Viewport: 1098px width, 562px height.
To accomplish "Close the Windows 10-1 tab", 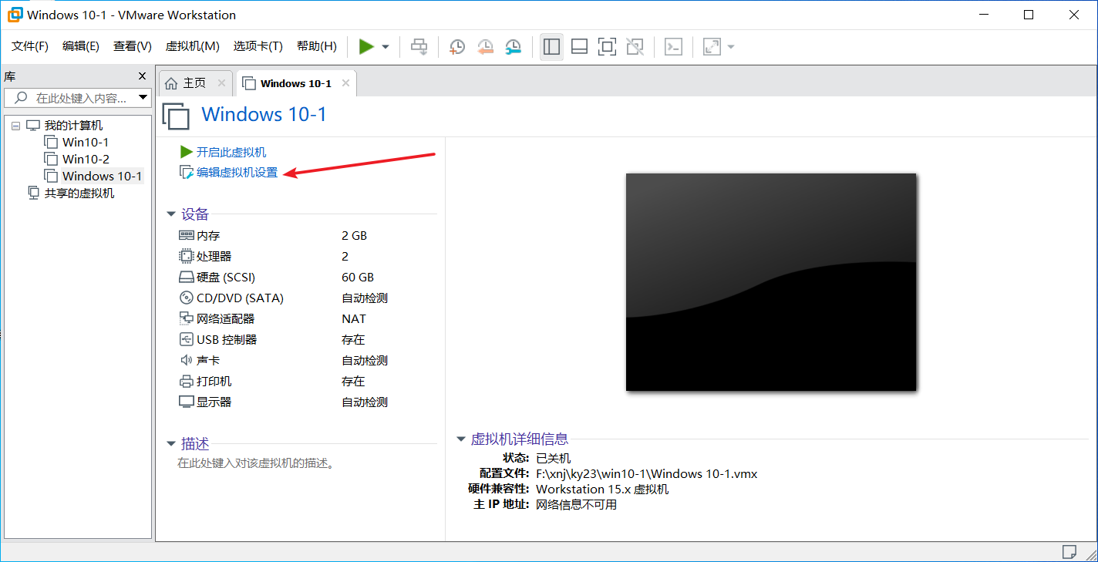I will pos(345,83).
